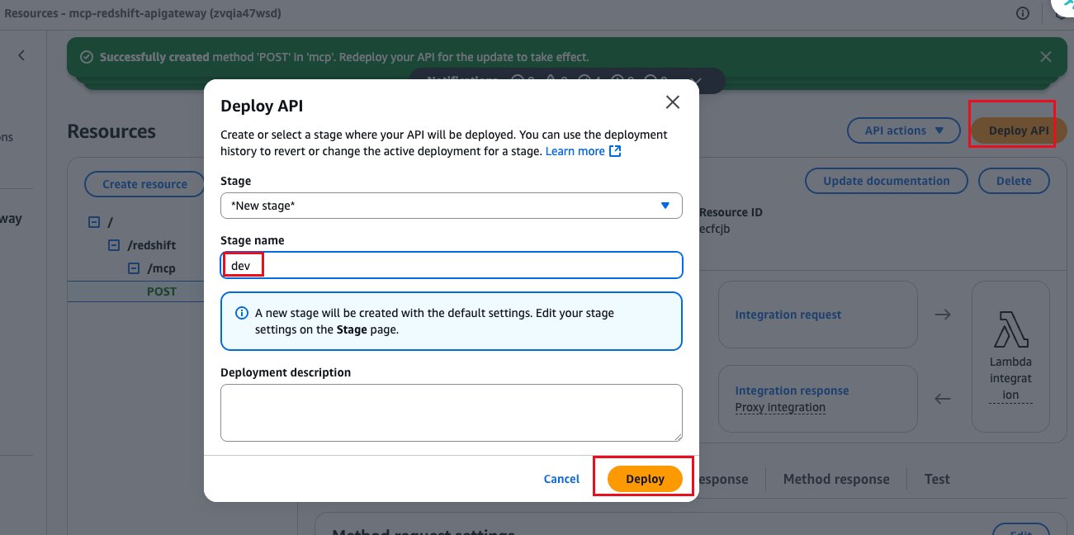
Task: Click the Deployment description label
Action: (x=286, y=372)
